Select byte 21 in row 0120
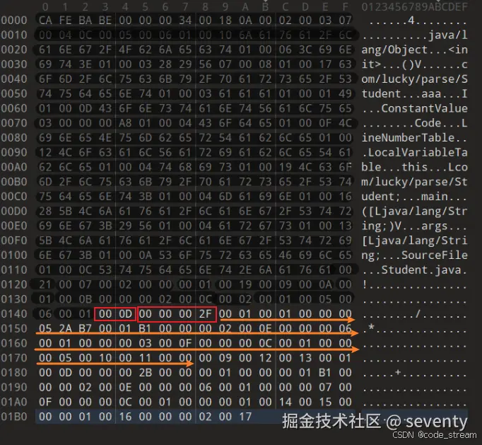Screen dimensions: 482x445 coord(45,284)
